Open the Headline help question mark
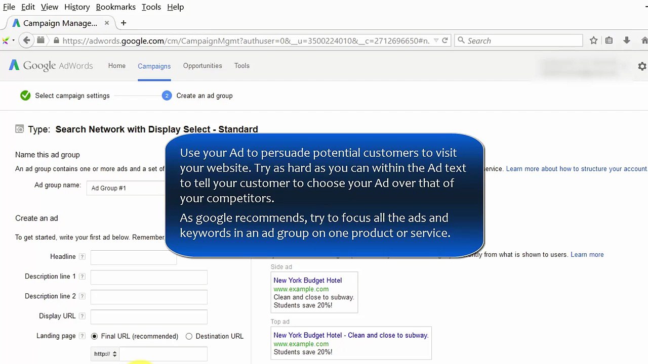The image size is (648, 364). click(82, 257)
